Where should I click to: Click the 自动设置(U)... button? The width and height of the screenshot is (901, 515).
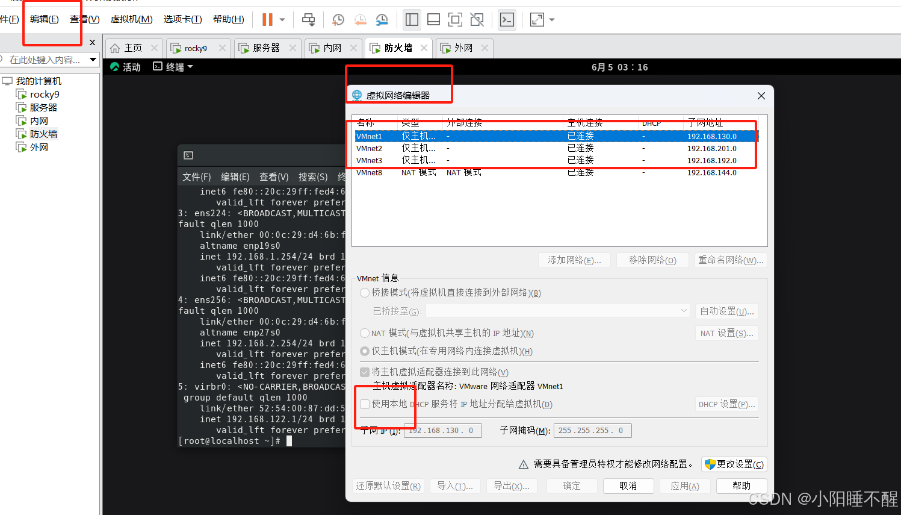tap(726, 311)
